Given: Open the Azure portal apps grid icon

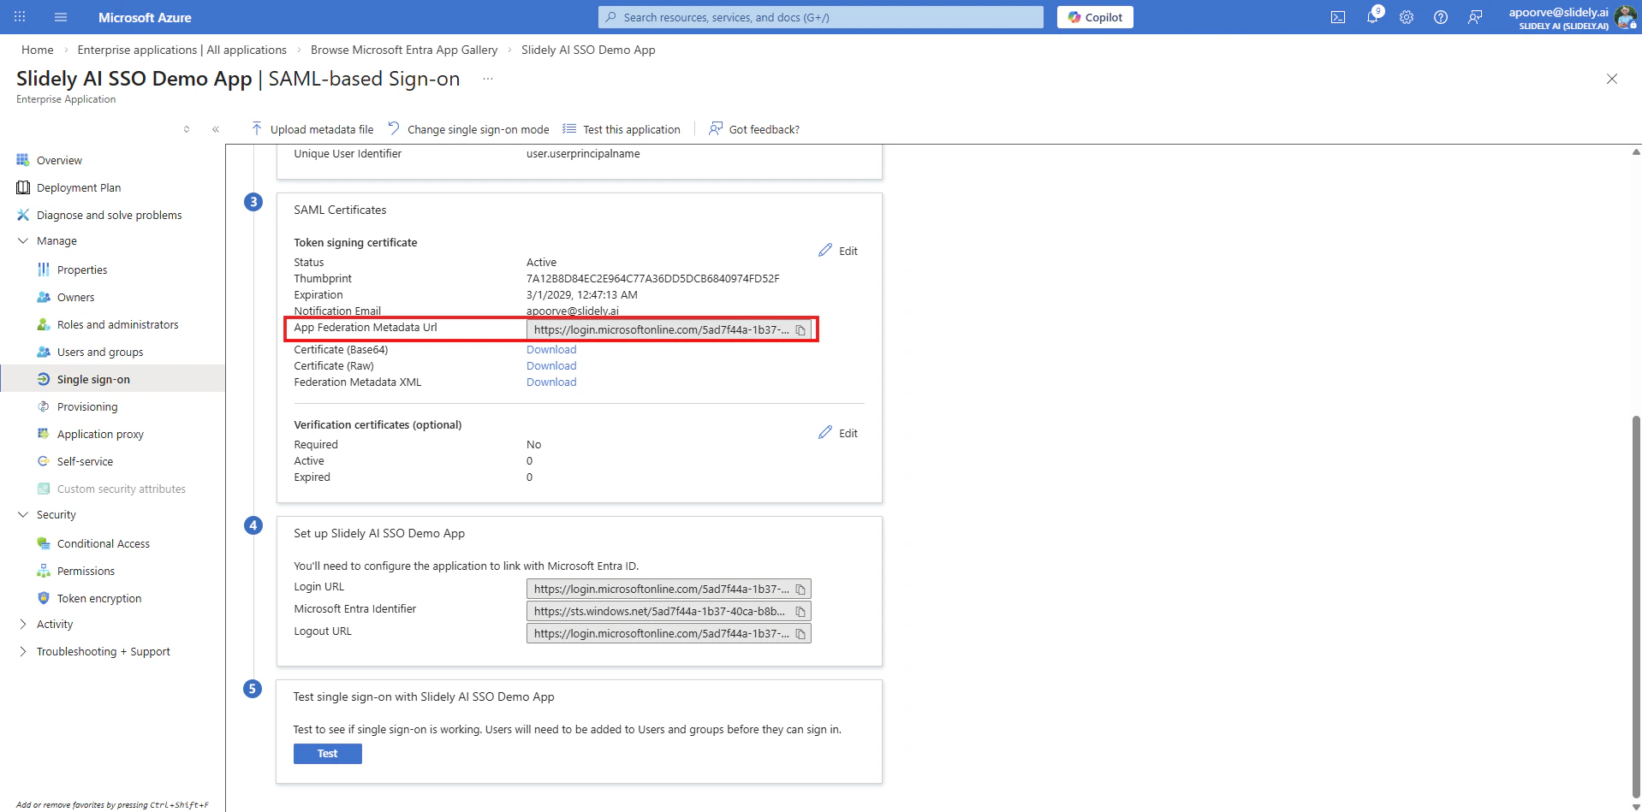Looking at the screenshot, I should tap(20, 17).
